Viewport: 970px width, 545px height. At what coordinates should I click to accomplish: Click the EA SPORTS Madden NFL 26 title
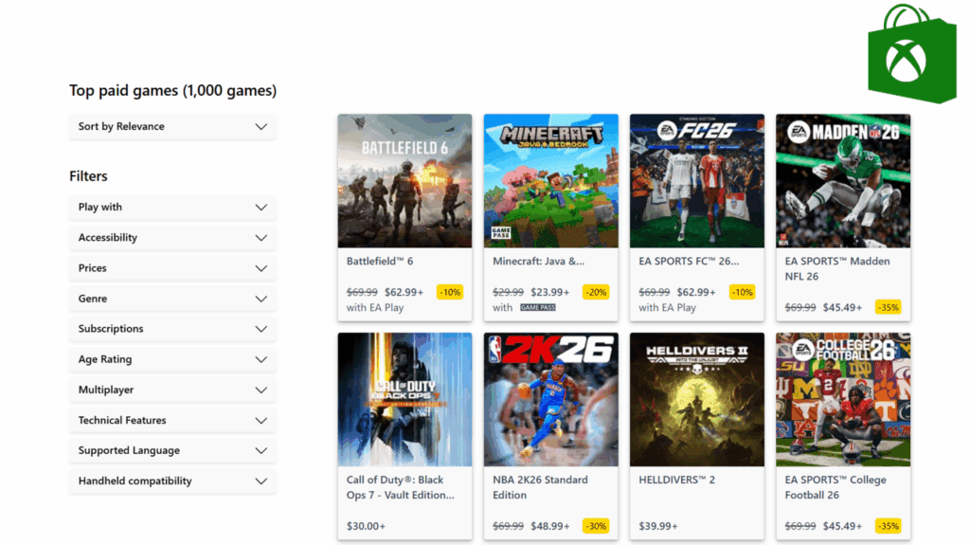pos(837,268)
